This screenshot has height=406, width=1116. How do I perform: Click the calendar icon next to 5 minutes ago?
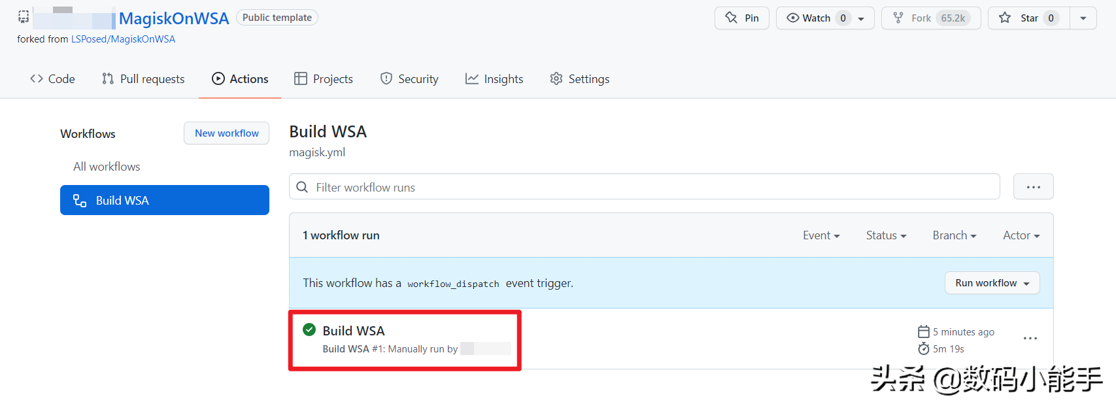[923, 331]
